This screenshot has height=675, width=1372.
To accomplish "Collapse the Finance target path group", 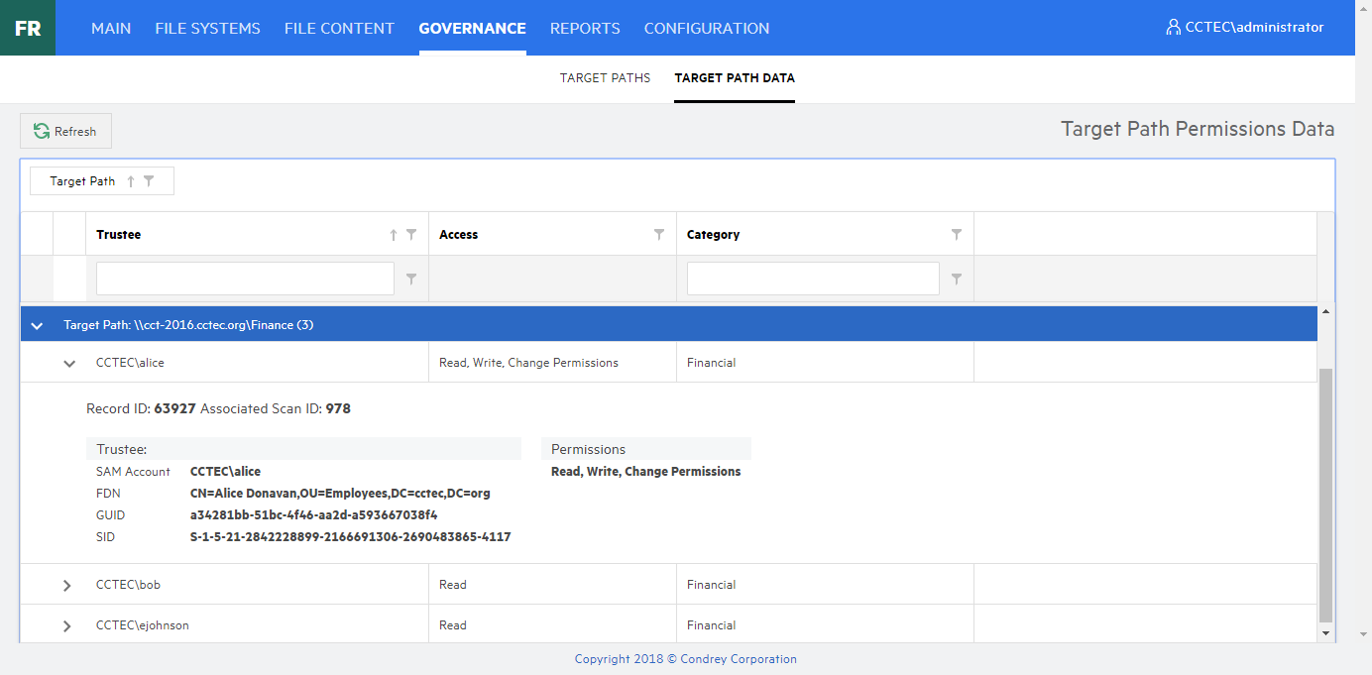I will tap(37, 325).
